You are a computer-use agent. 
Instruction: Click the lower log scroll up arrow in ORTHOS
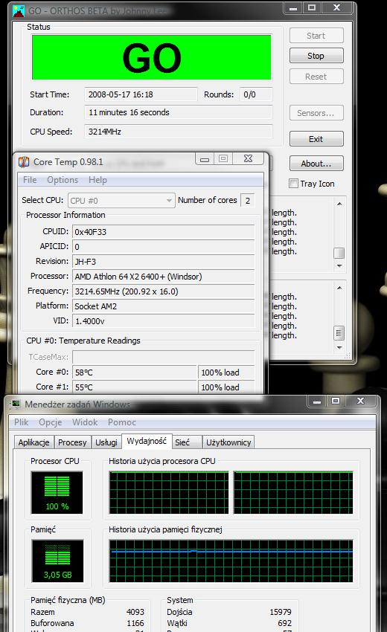tap(339, 288)
